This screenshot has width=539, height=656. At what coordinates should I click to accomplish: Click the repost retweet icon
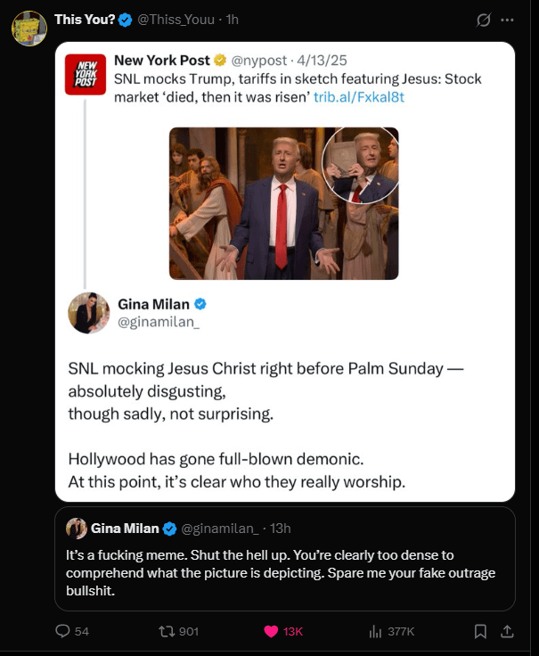coord(166,631)
